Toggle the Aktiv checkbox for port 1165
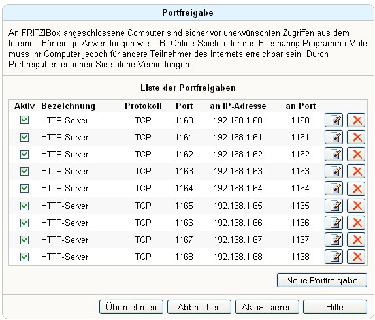 click(24, 206)
